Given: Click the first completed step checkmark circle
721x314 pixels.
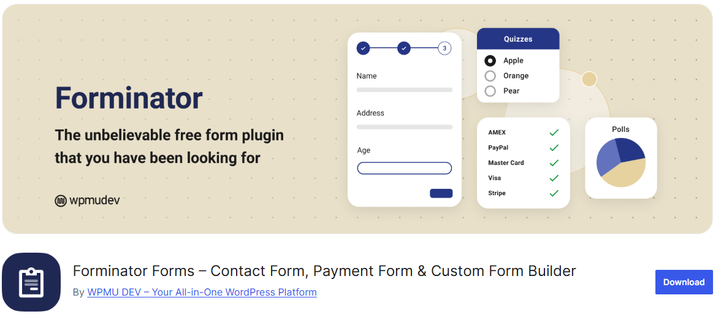Looking at the screenshot, I should (363, 48).
